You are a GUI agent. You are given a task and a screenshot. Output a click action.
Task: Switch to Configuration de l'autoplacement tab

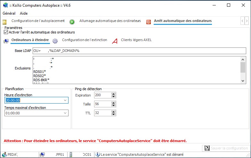[38, 21]
